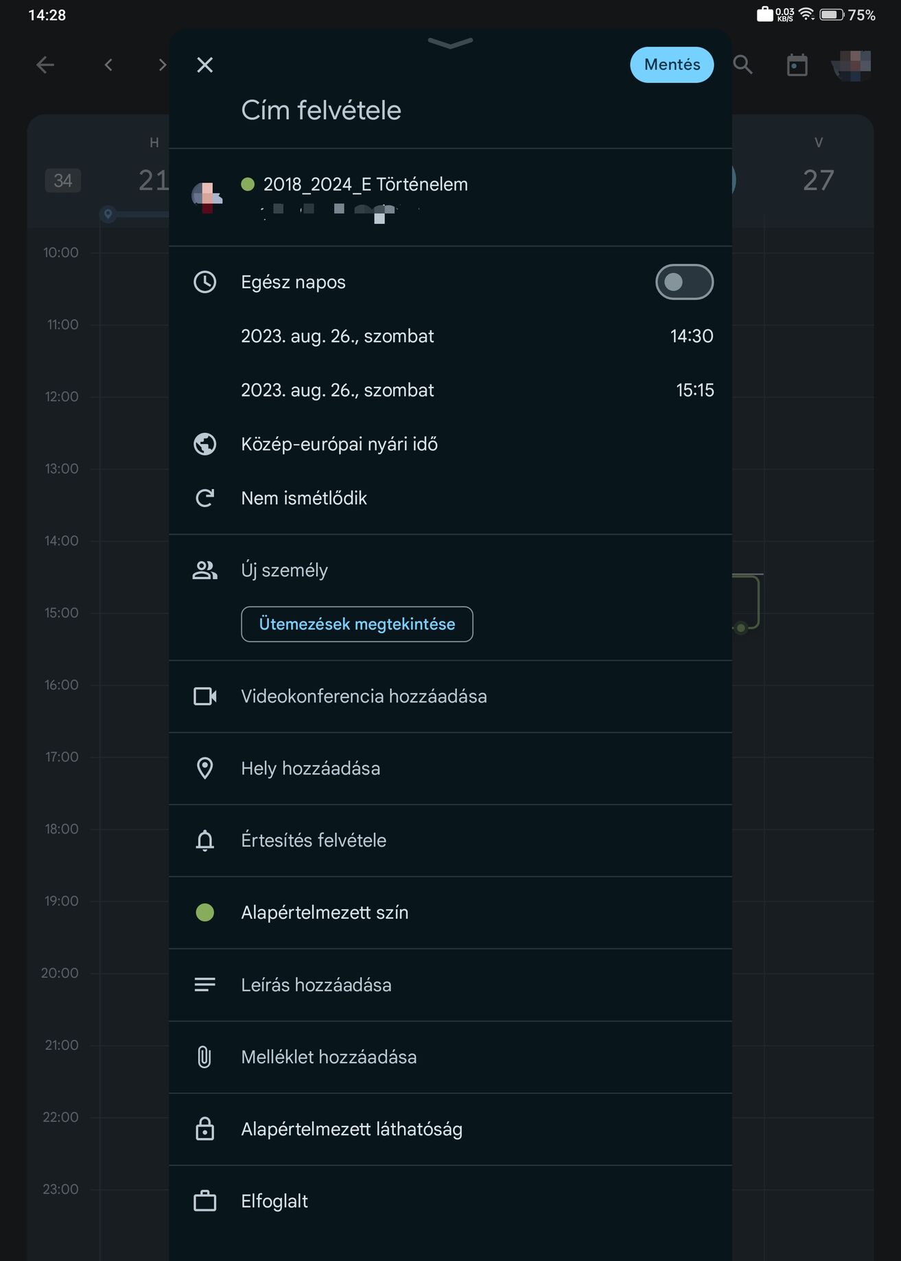Tap the notification bell icon
The height and width of the screenshot is (1261, 901).
point(204,840)
